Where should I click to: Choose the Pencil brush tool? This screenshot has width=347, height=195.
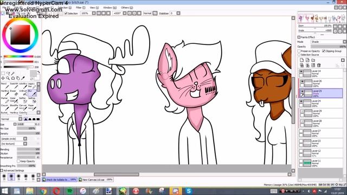pos(5,86)
